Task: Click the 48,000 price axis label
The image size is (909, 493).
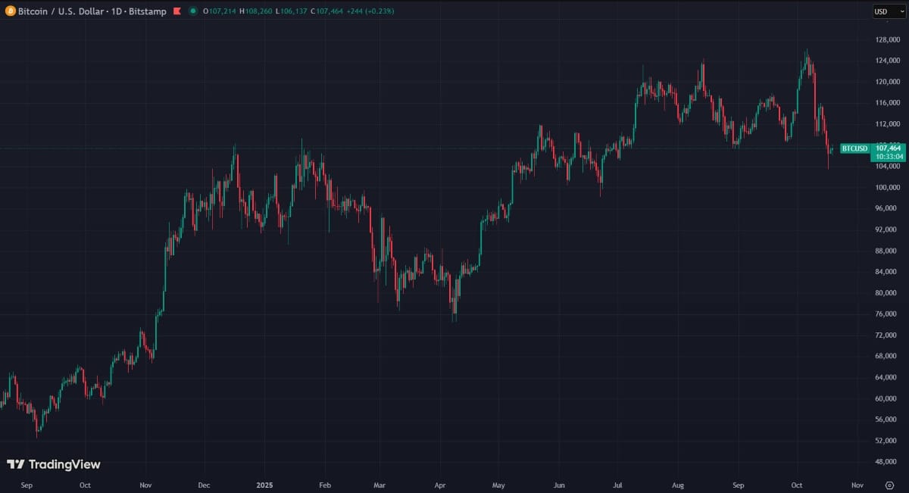Action: click(x=887, y=461)
